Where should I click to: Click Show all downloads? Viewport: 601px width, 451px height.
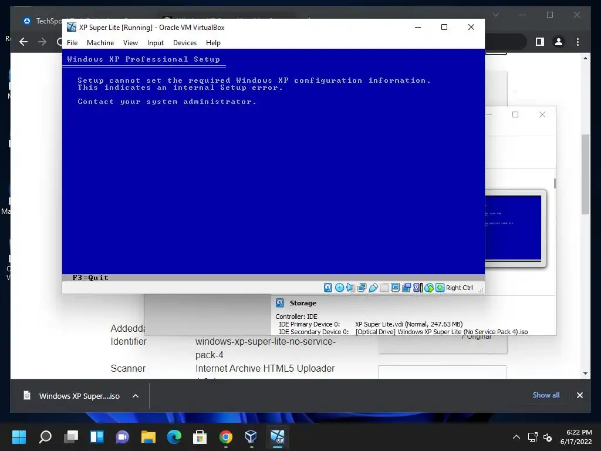546,395
